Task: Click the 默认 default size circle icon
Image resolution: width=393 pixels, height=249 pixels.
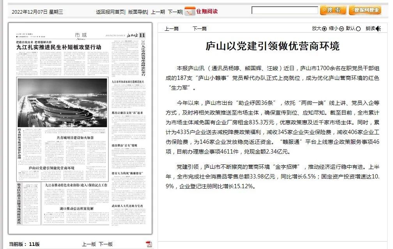Action: coord(358,29)
